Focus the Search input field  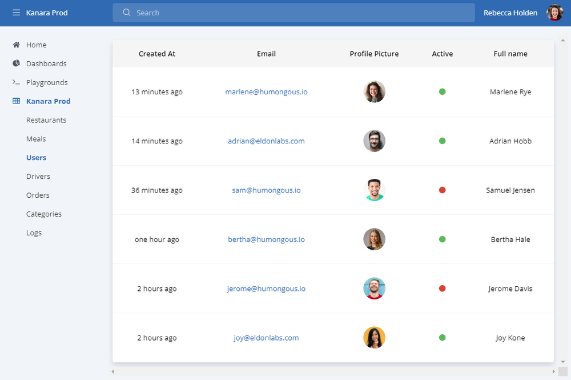(303, 13)
